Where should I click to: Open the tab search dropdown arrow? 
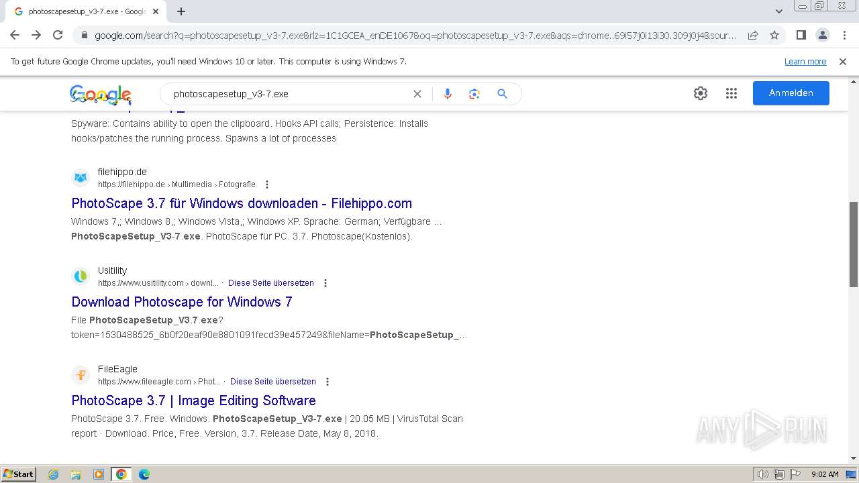(x=779, y=11)
